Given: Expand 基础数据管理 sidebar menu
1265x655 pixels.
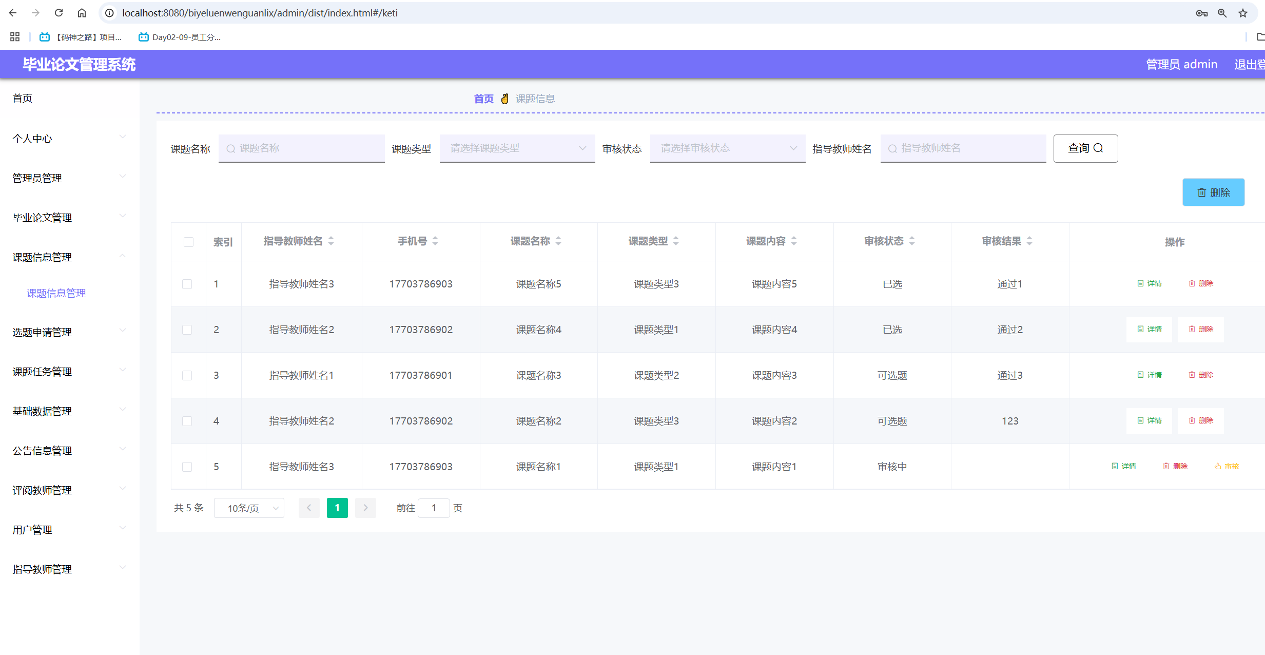Looking at the screenshot, I should point(69,411).
